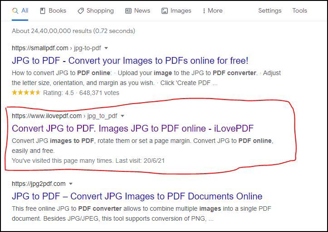Click the smallpdf snippet 'How to convert JPG'
This screenshot has width=328, height=232.
[146, 78]
